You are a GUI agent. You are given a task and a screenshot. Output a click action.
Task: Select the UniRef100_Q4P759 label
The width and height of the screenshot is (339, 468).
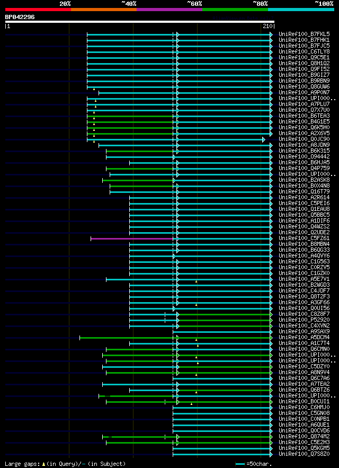click(x=304, y=168)
